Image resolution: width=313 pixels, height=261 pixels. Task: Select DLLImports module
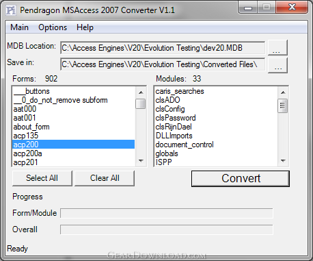(216, 136)
